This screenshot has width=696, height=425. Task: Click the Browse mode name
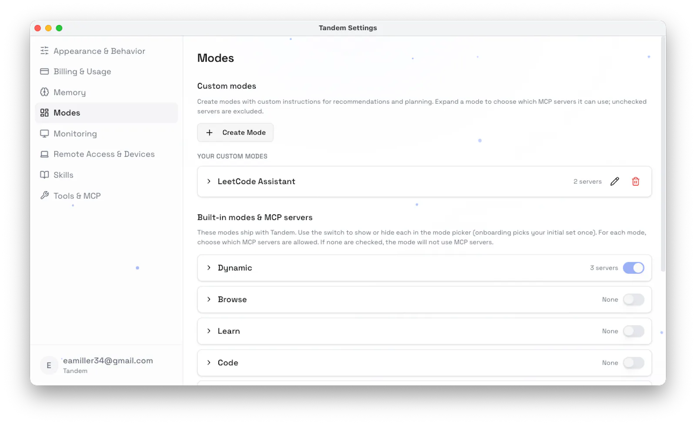point(232,300)
